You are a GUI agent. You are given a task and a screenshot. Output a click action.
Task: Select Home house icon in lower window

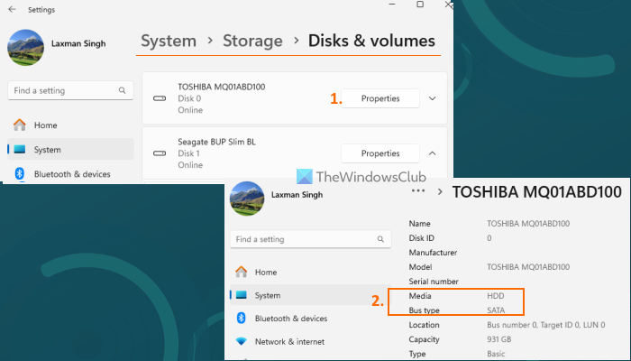click(242, 272)
